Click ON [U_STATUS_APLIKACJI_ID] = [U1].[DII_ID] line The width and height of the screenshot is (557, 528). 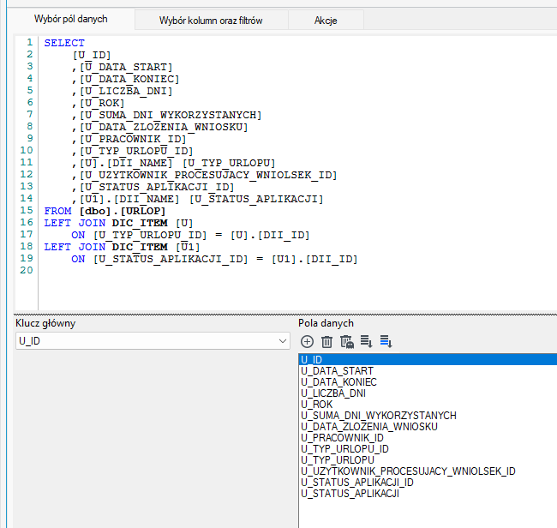click(x=214, y=259)
